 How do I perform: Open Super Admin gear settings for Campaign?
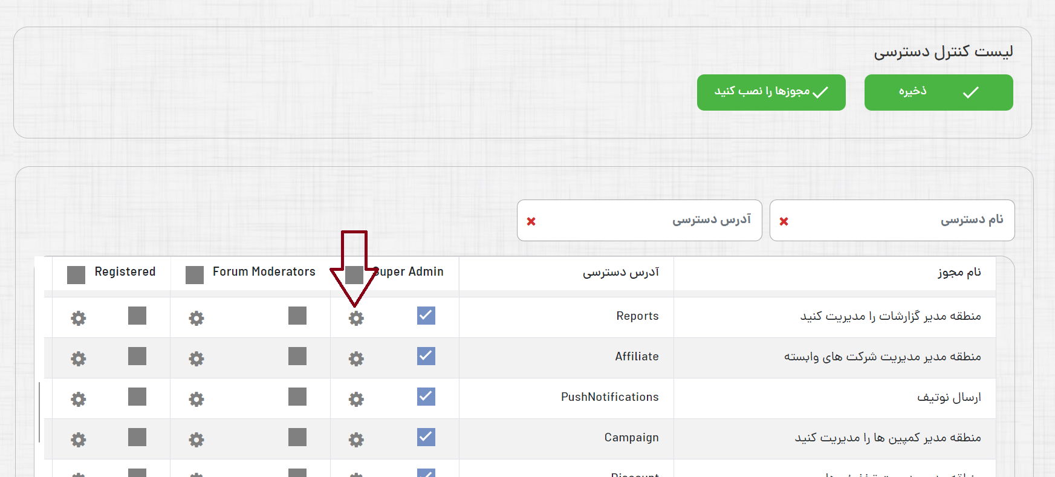click(356, 440)
